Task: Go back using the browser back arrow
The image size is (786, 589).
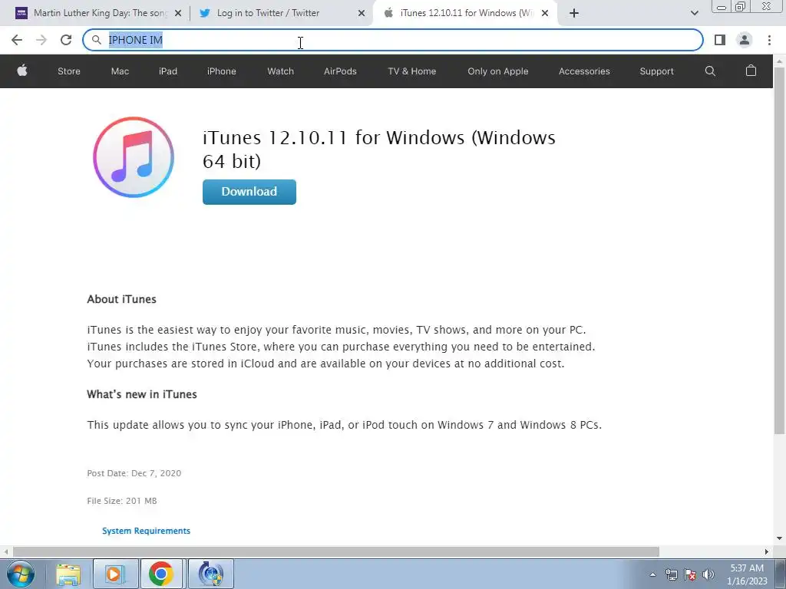Action: click(x=17, y=40)
